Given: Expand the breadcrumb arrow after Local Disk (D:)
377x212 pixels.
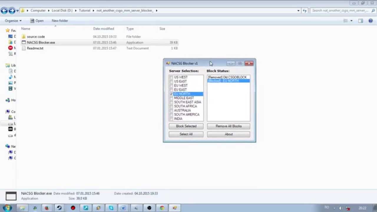Looking at the screenshot, I should (x=76, y=11).
